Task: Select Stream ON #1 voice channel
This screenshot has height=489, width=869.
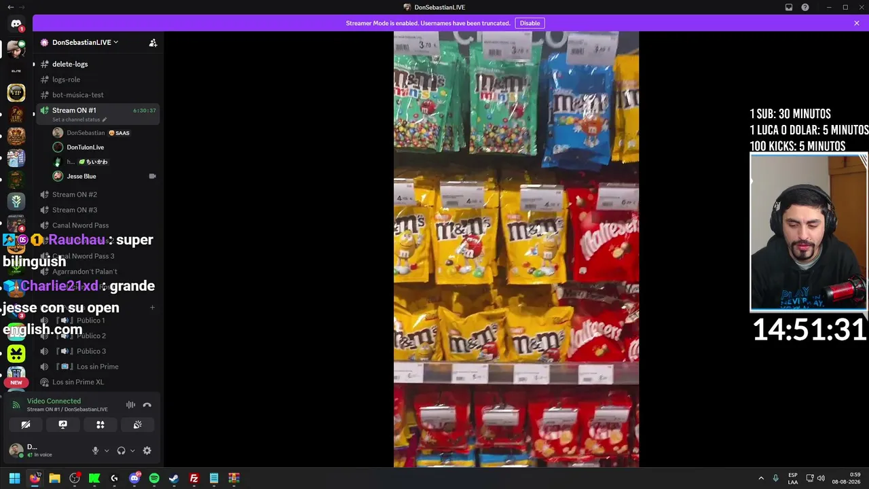Action: [x=96, y=113]
